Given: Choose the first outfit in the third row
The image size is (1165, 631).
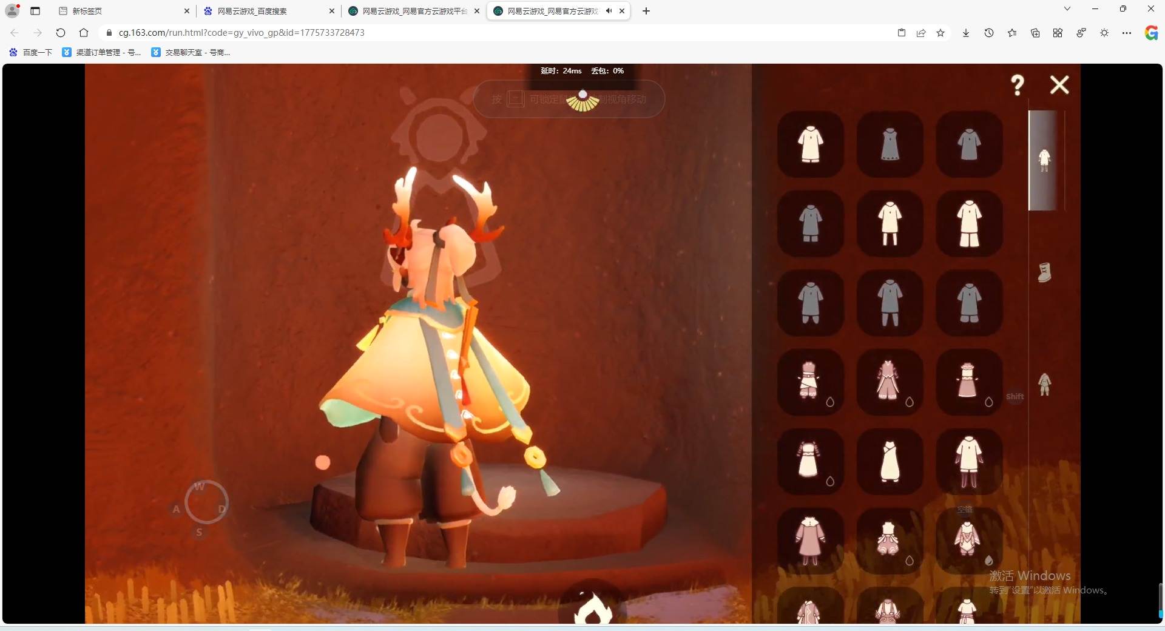Looking at the screenshot, I should [x=811, y=303].
